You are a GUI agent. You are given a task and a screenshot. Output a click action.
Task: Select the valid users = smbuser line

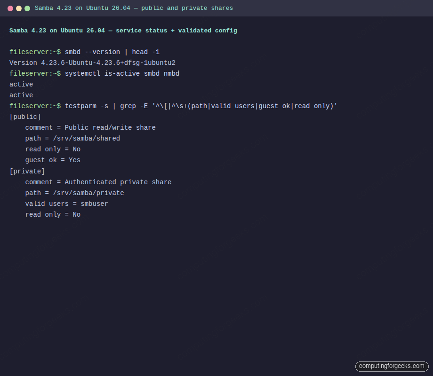(66, 204)
